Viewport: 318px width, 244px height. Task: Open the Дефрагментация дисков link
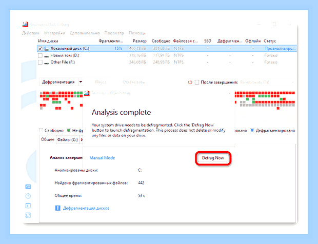coord(86,208)
